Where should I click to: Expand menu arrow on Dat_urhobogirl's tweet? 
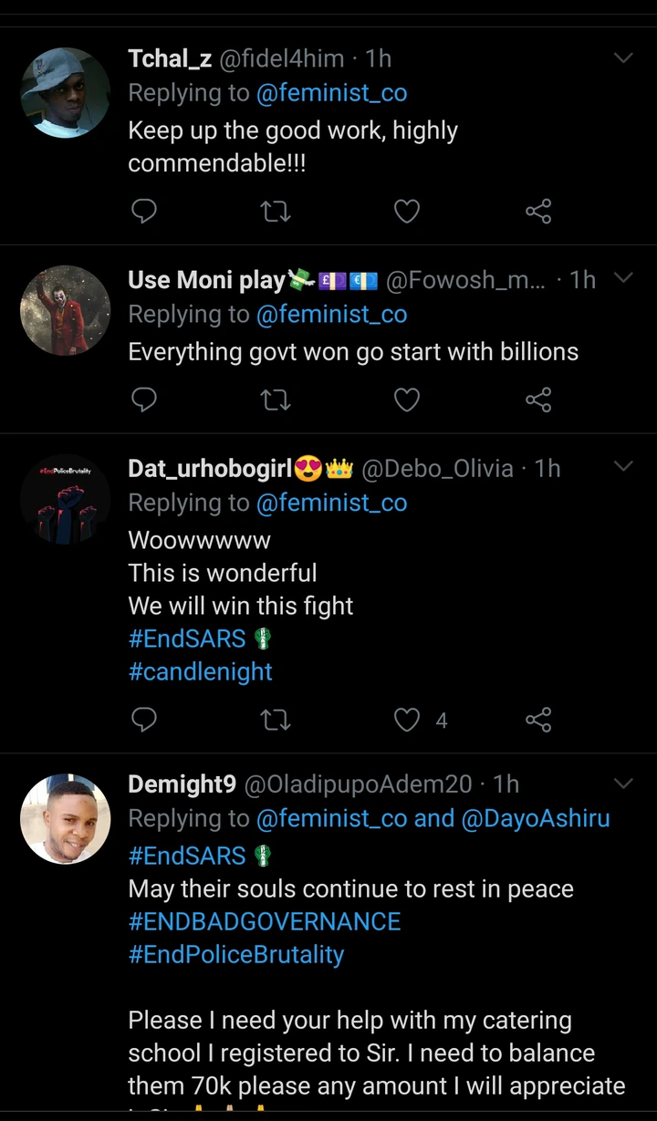(x=623, y=467)
